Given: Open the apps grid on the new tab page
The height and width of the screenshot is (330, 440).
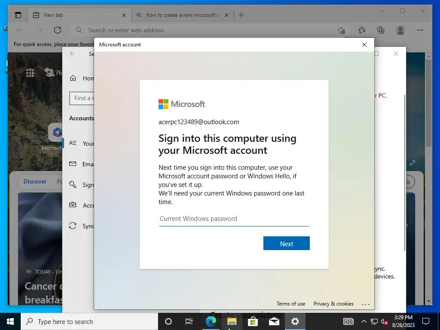Looking at the screenshot, I should point(30,73).
